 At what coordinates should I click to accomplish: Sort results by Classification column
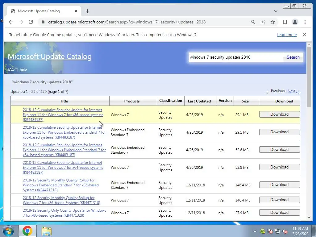tap(170, 101)
